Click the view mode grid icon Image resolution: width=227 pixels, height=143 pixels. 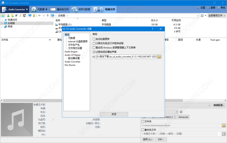[202, 15]
